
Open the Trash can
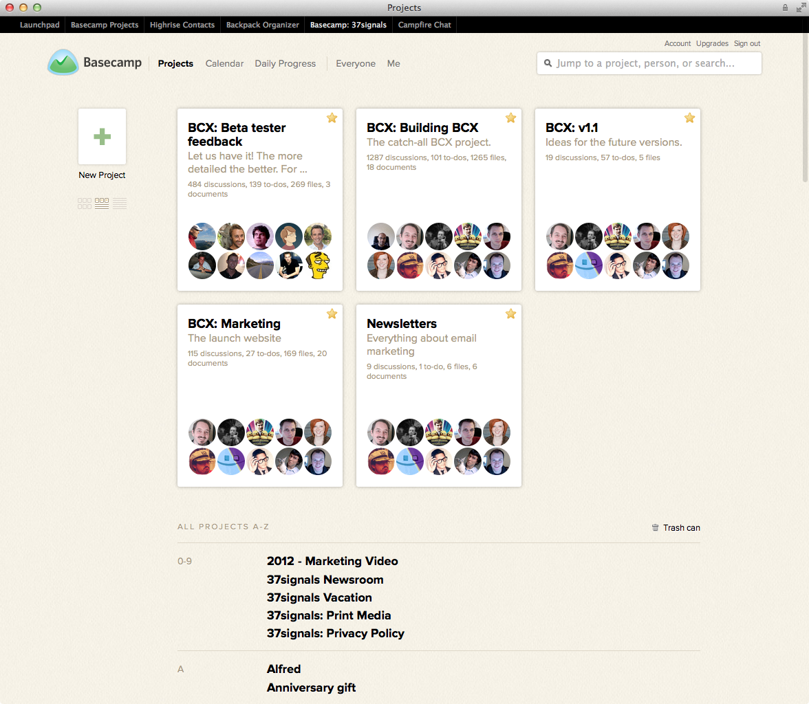[676, 528]
